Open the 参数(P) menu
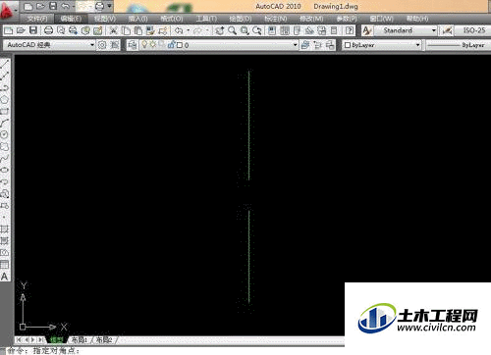 click(x=347, y=19)
